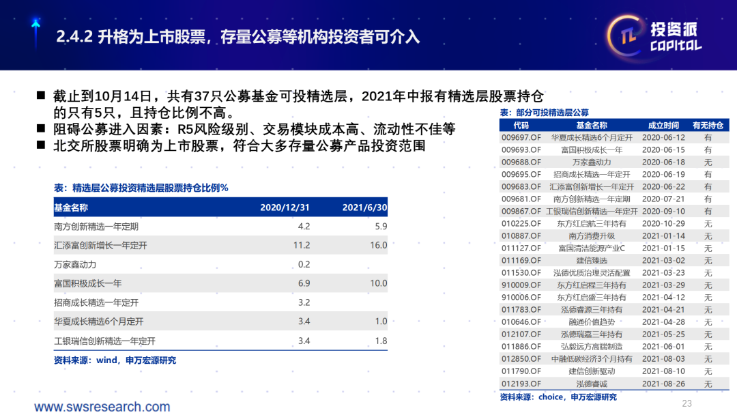
Task: Click the 2021/6/30 column header
Action: (x=364, y=207)
